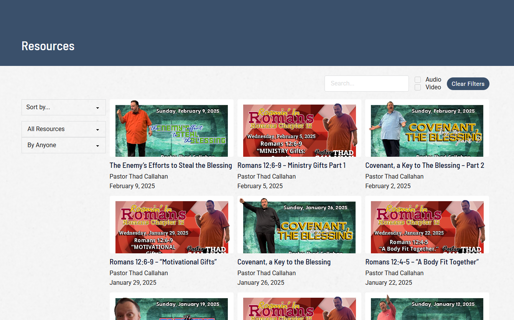The image size is (514, 320).
Task: Enable the Audio filter checkbox
Action: click(x=418, y=80)
